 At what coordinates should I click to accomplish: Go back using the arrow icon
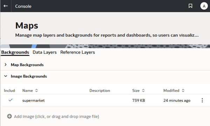point(6,6)
